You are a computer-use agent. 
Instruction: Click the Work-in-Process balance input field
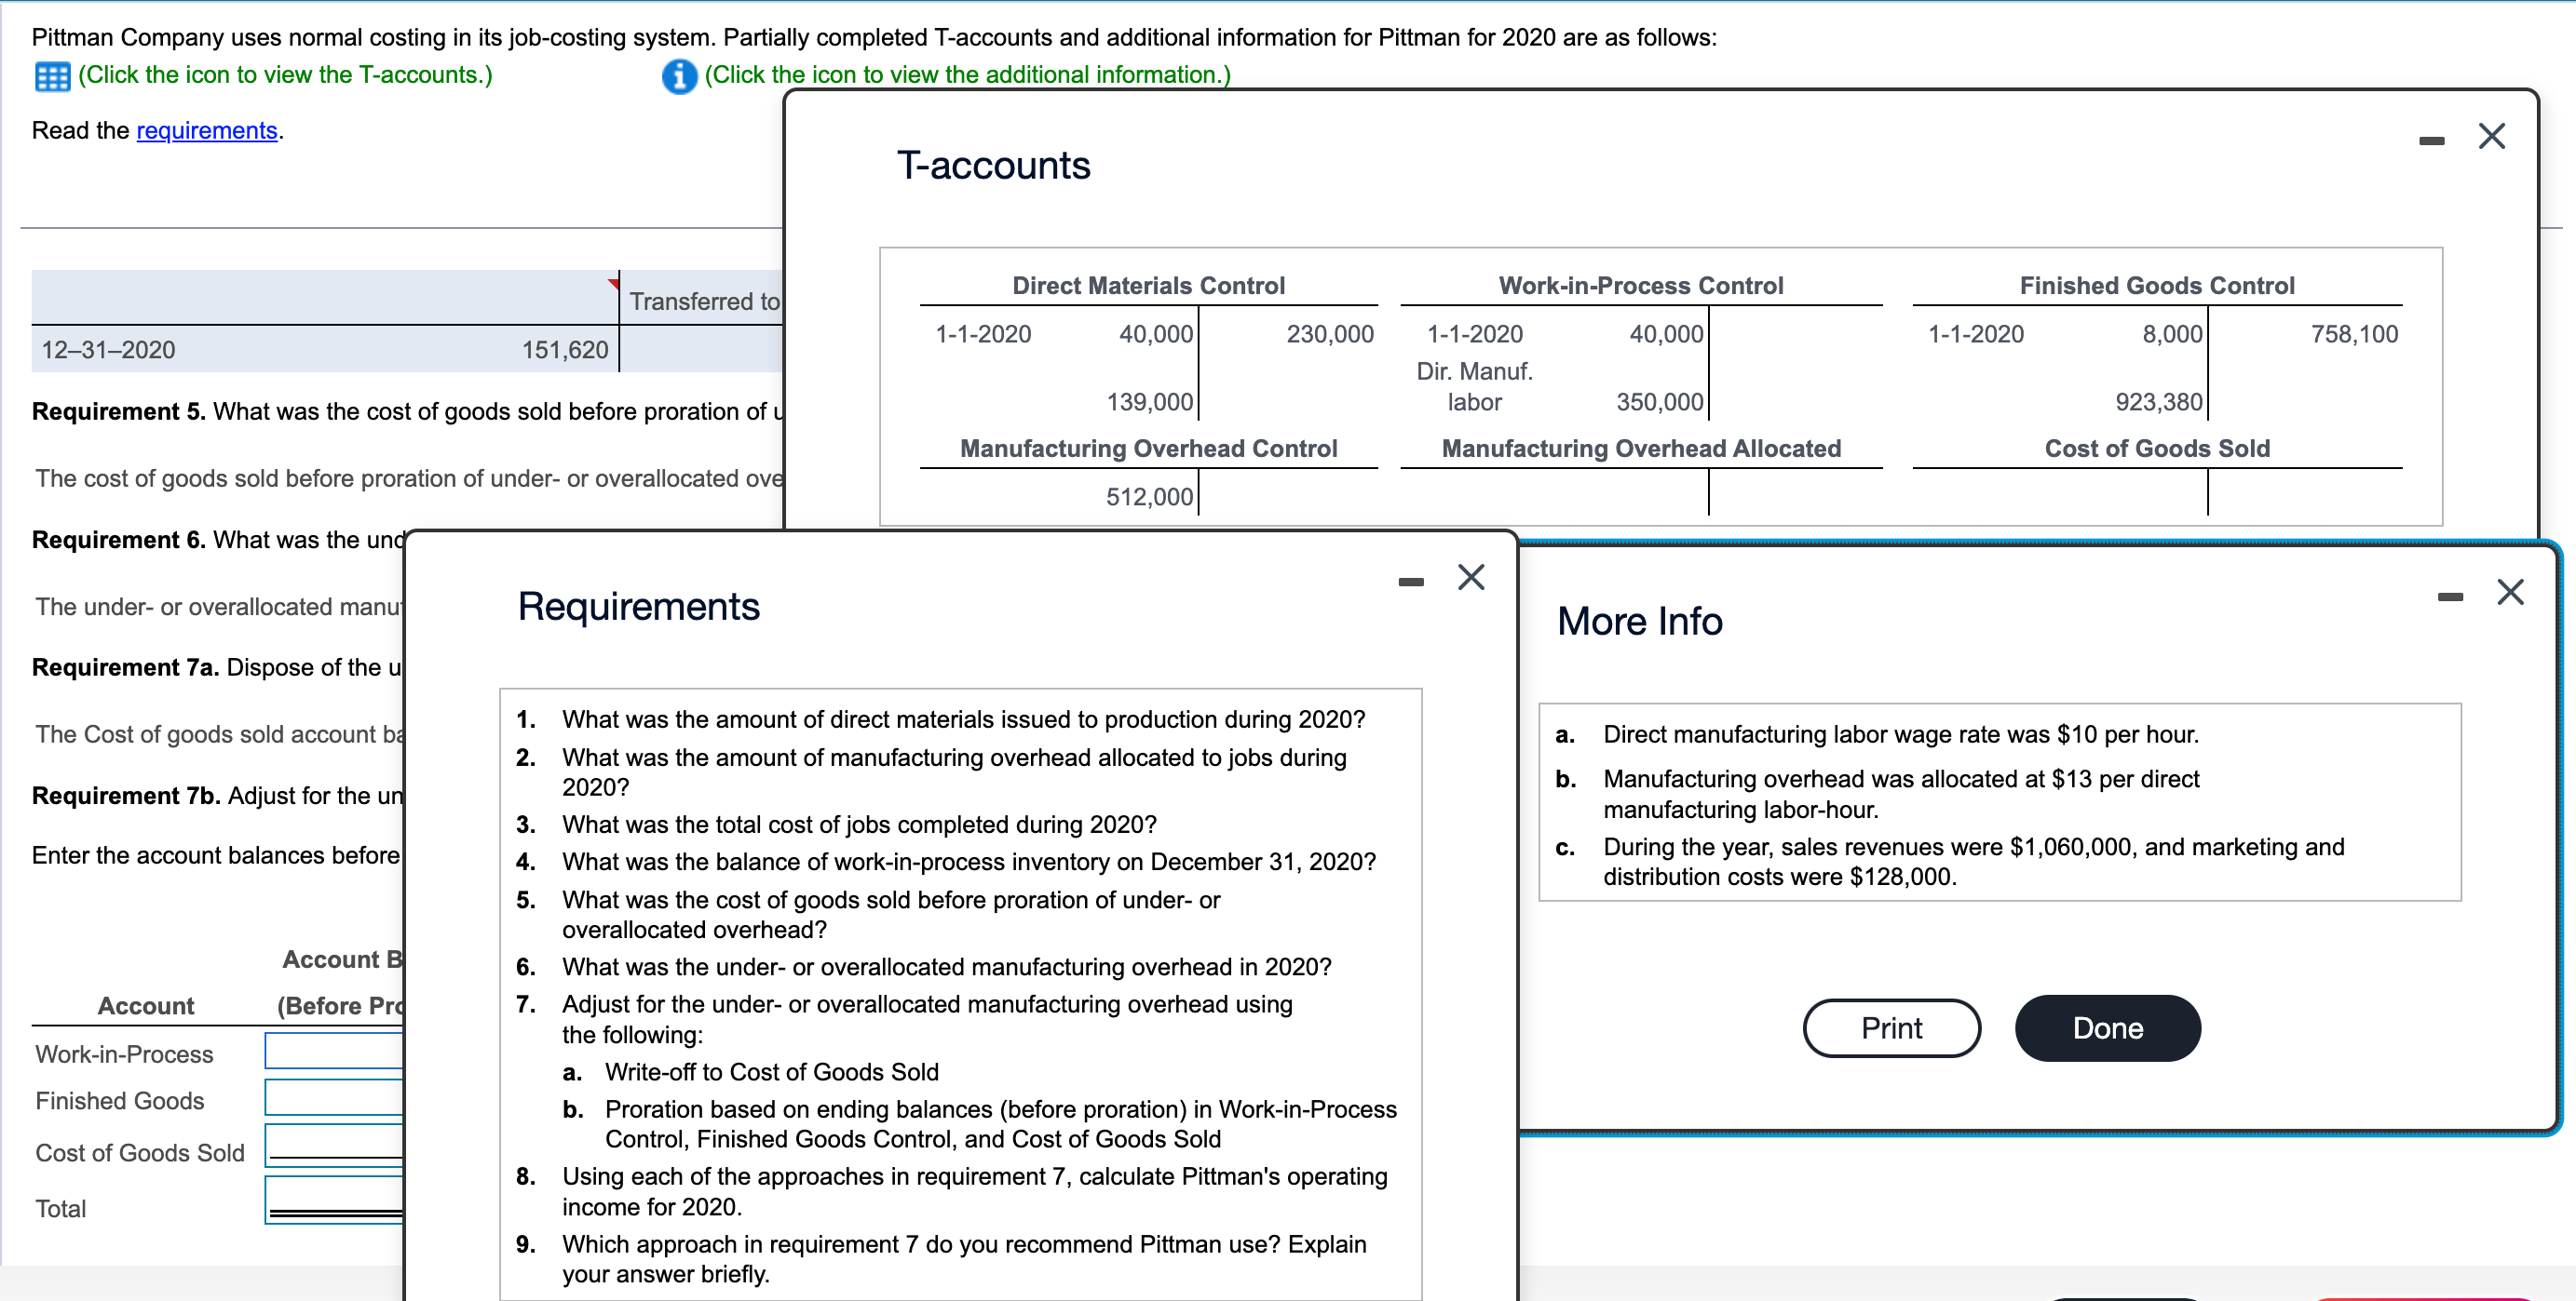coord(335,1050)
